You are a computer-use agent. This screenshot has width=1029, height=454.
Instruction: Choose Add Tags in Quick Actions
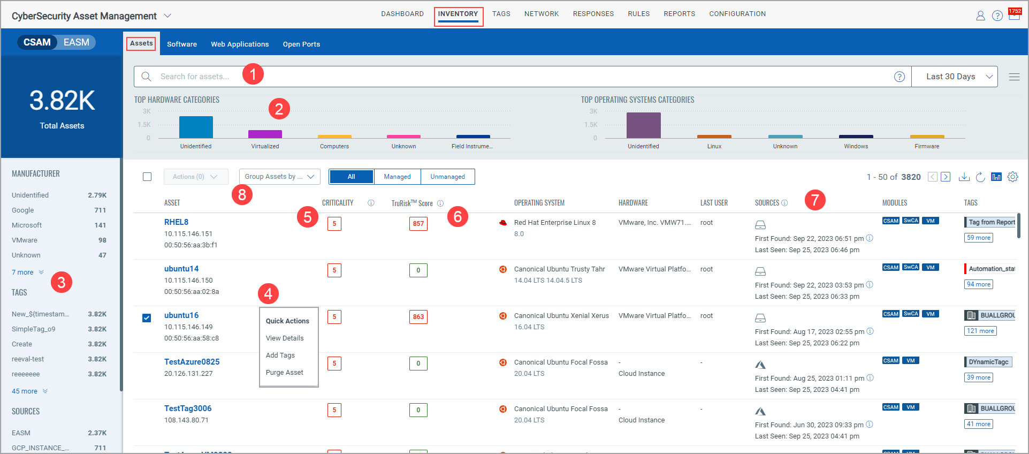pyautogui.click(x=280, y=355)
